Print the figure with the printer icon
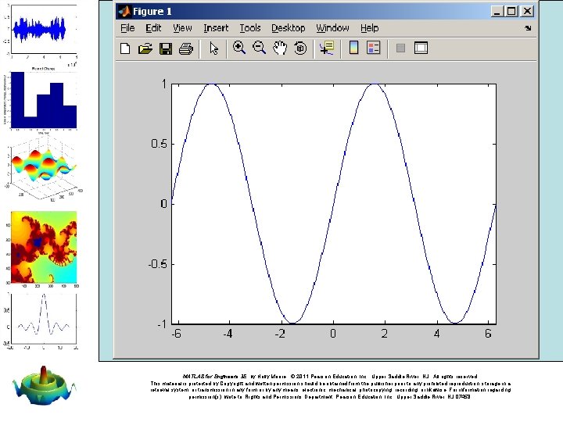Viewport: 563px width, 422px height. point(186,48)
